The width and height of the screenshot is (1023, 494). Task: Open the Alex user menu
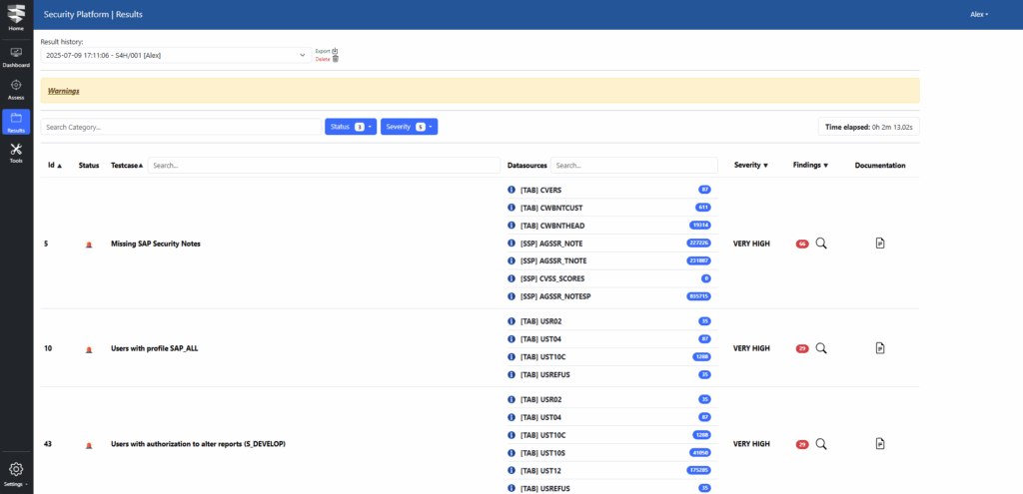tap(978, 14)
